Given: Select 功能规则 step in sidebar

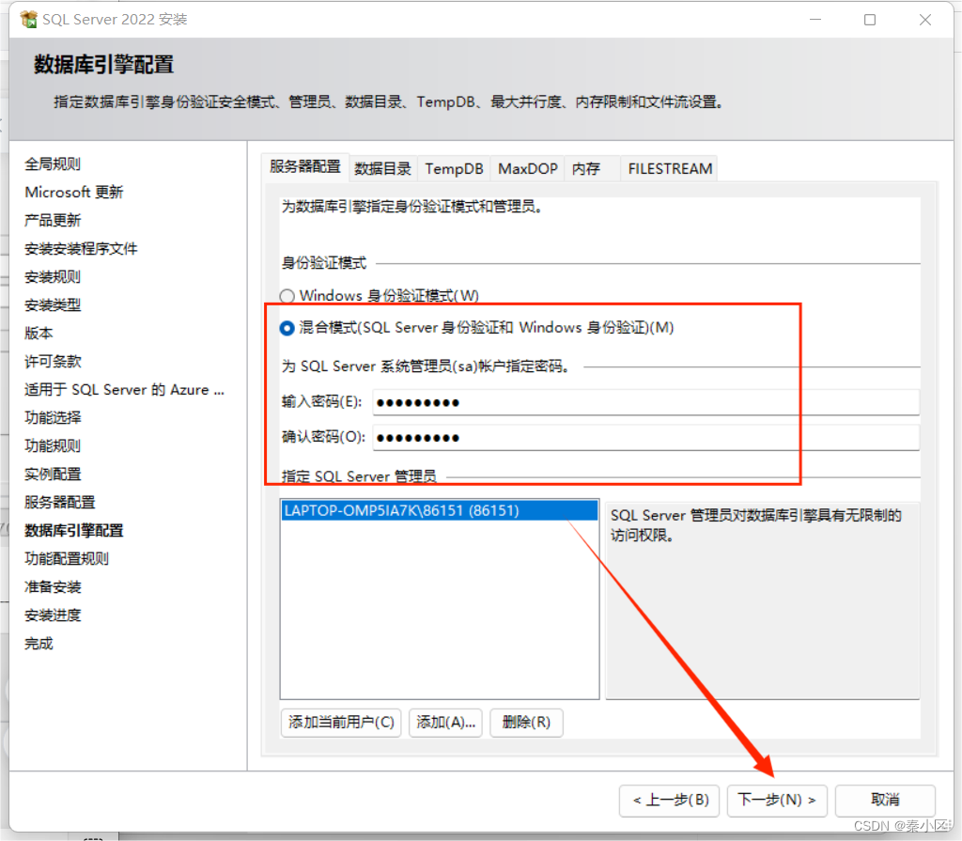Looking at the screenshot, I should 53,446.
